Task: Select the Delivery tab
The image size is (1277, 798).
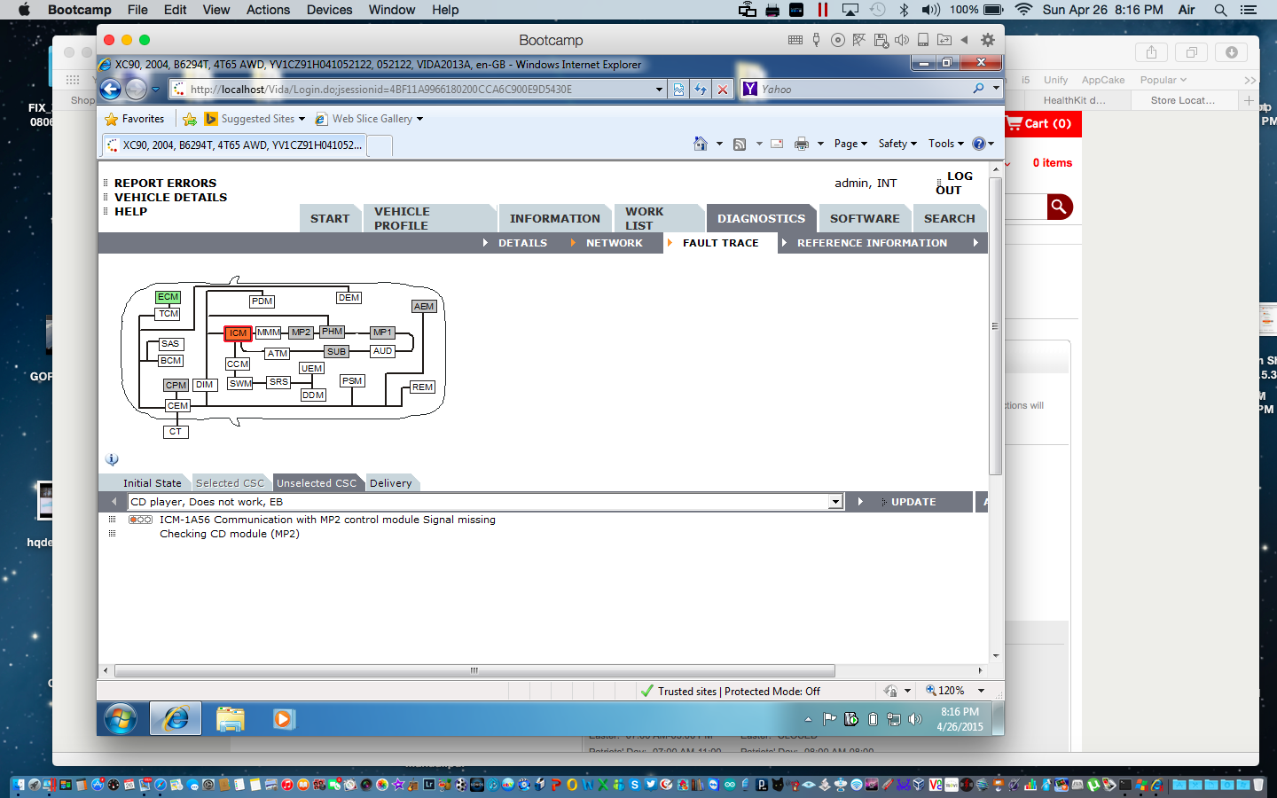Action: point(390,483)
